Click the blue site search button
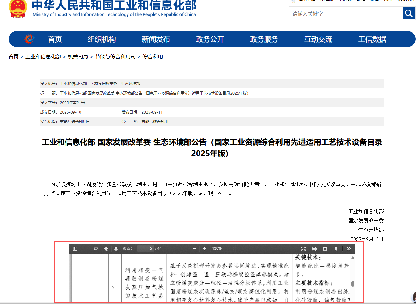Image resolution: width=416 pixels, height=304 pixels. click(x=408, y=14)
